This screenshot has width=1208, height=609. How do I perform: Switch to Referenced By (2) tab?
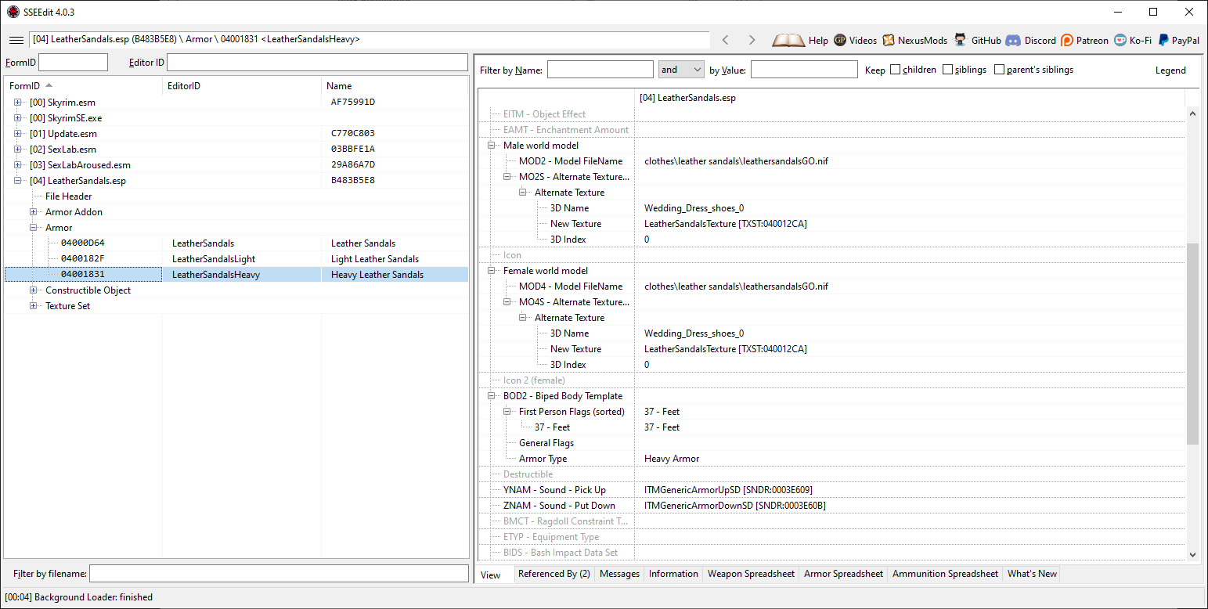[554, 574]
